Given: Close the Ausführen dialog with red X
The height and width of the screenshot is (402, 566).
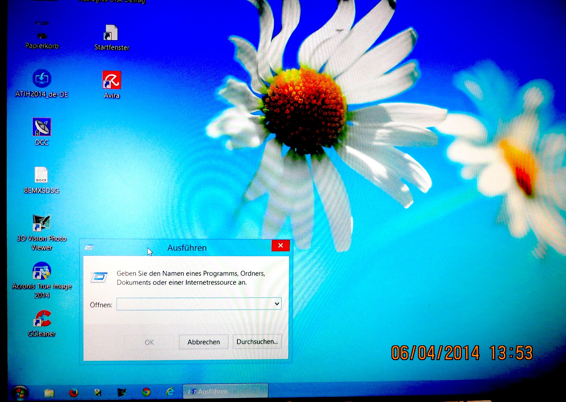Looking at the screenshot, I should click(x=280, y=245).
